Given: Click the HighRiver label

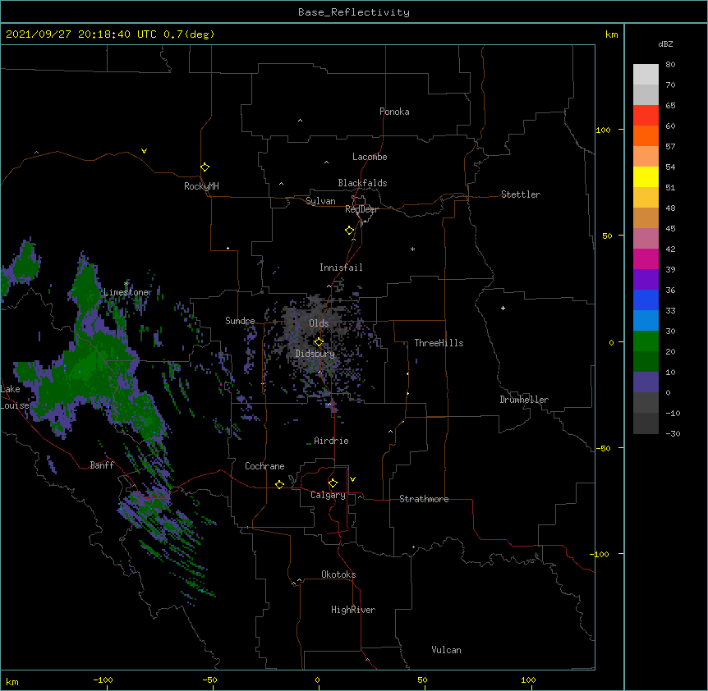Looking at the screenshot, I should click(x=353, y=610).
